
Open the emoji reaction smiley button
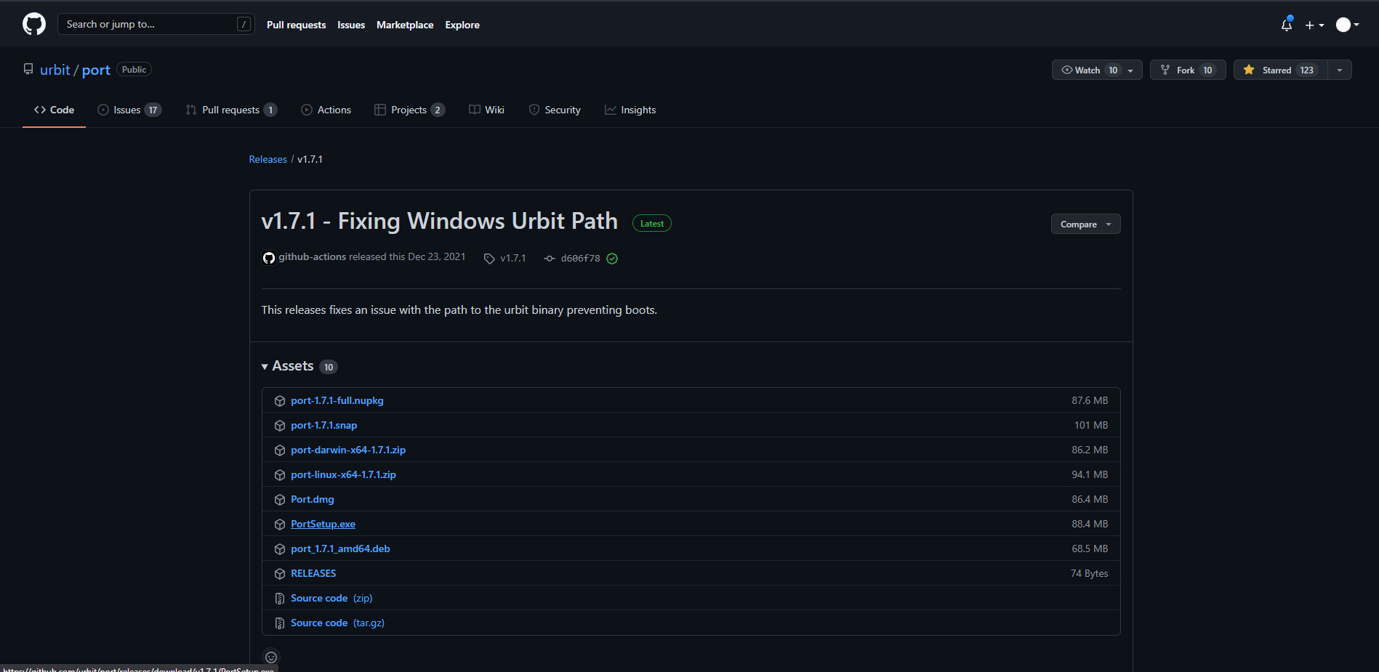pyautogui.click(x=271, y=657)
